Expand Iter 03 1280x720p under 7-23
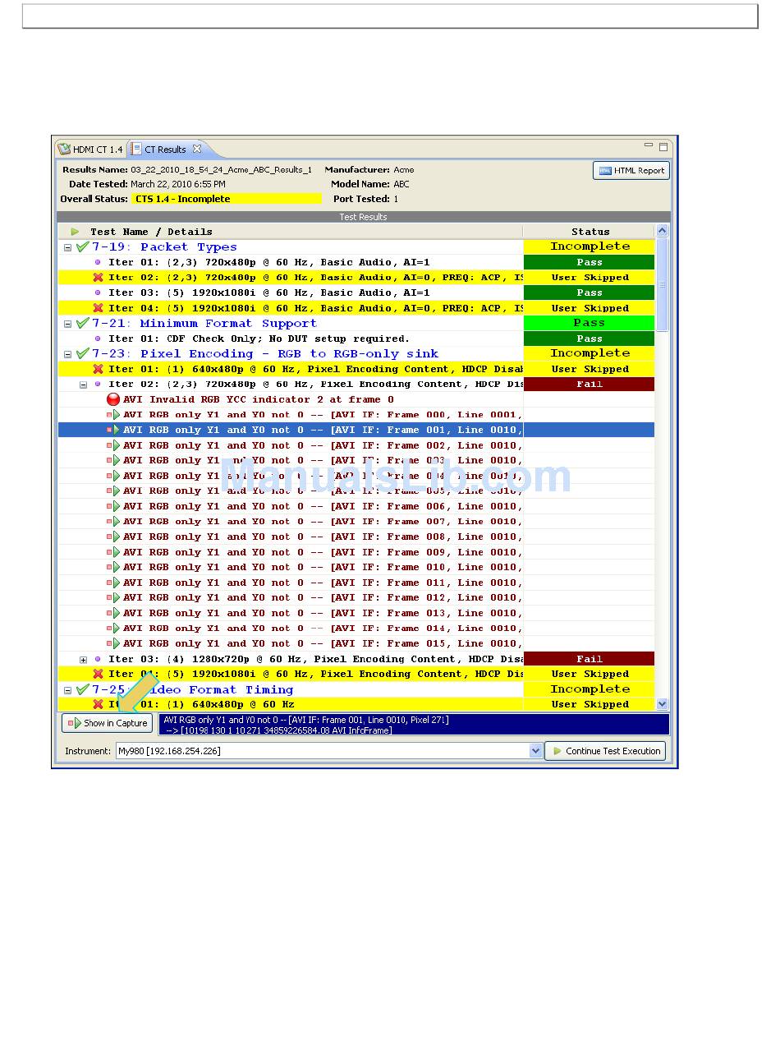780x1041 pixels. (x=83, y=660)
